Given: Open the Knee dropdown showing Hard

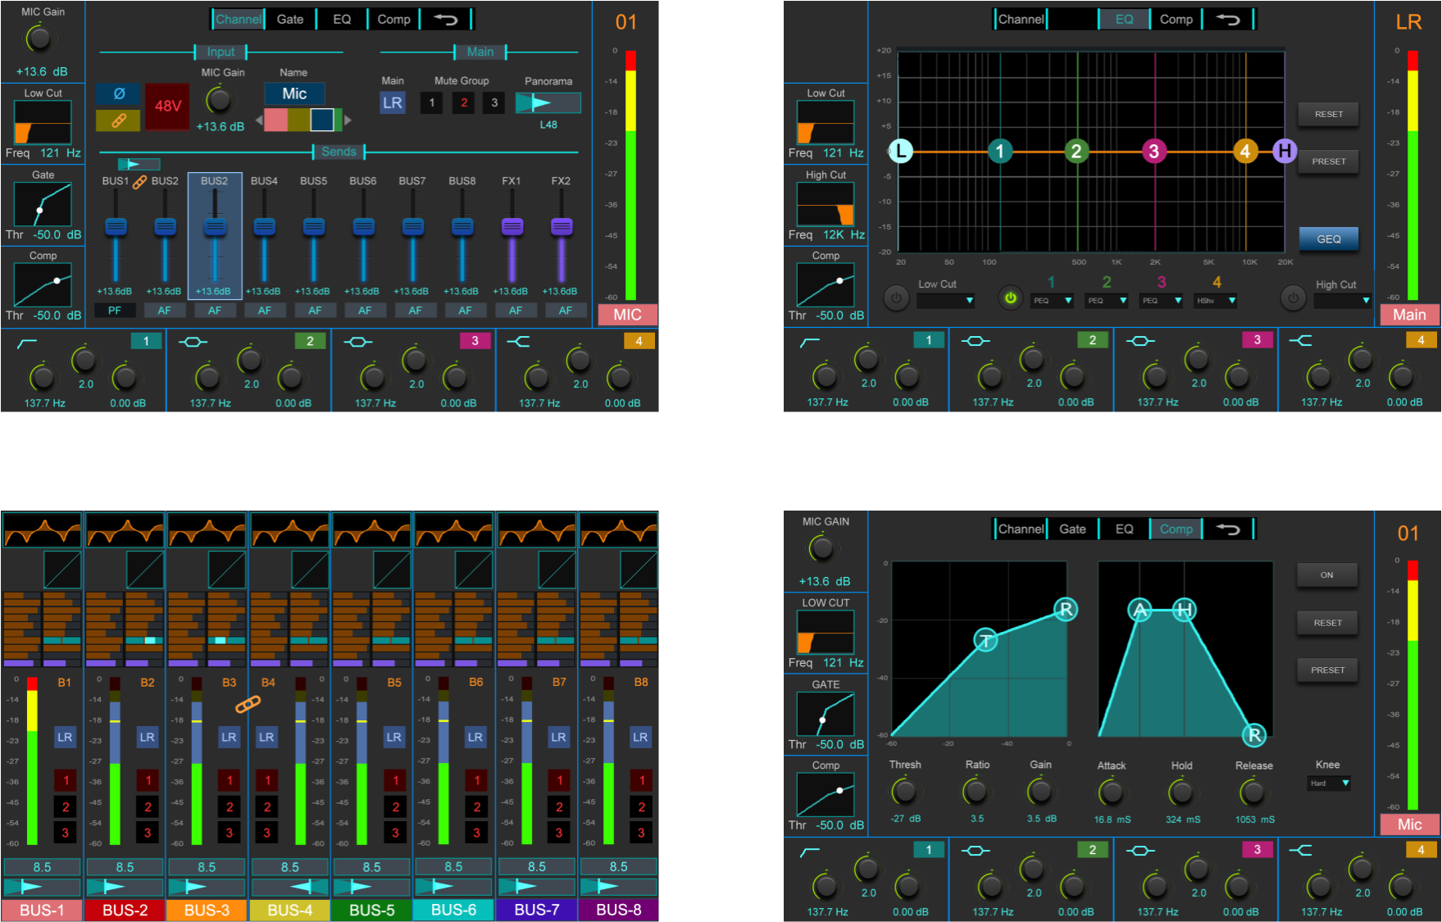Looking at the screenshot, I should coord(1329,783).
